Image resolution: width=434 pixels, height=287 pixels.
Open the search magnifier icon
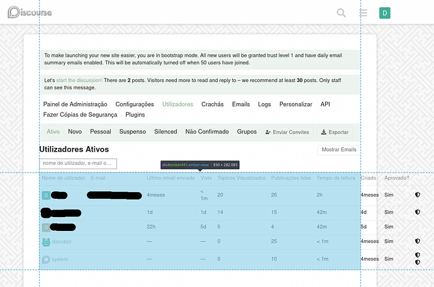341,13
